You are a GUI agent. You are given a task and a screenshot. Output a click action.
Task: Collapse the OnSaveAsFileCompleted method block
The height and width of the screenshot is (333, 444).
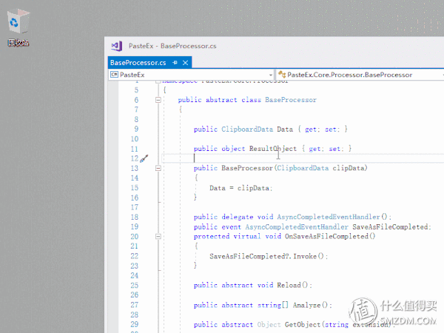(158, 237)
